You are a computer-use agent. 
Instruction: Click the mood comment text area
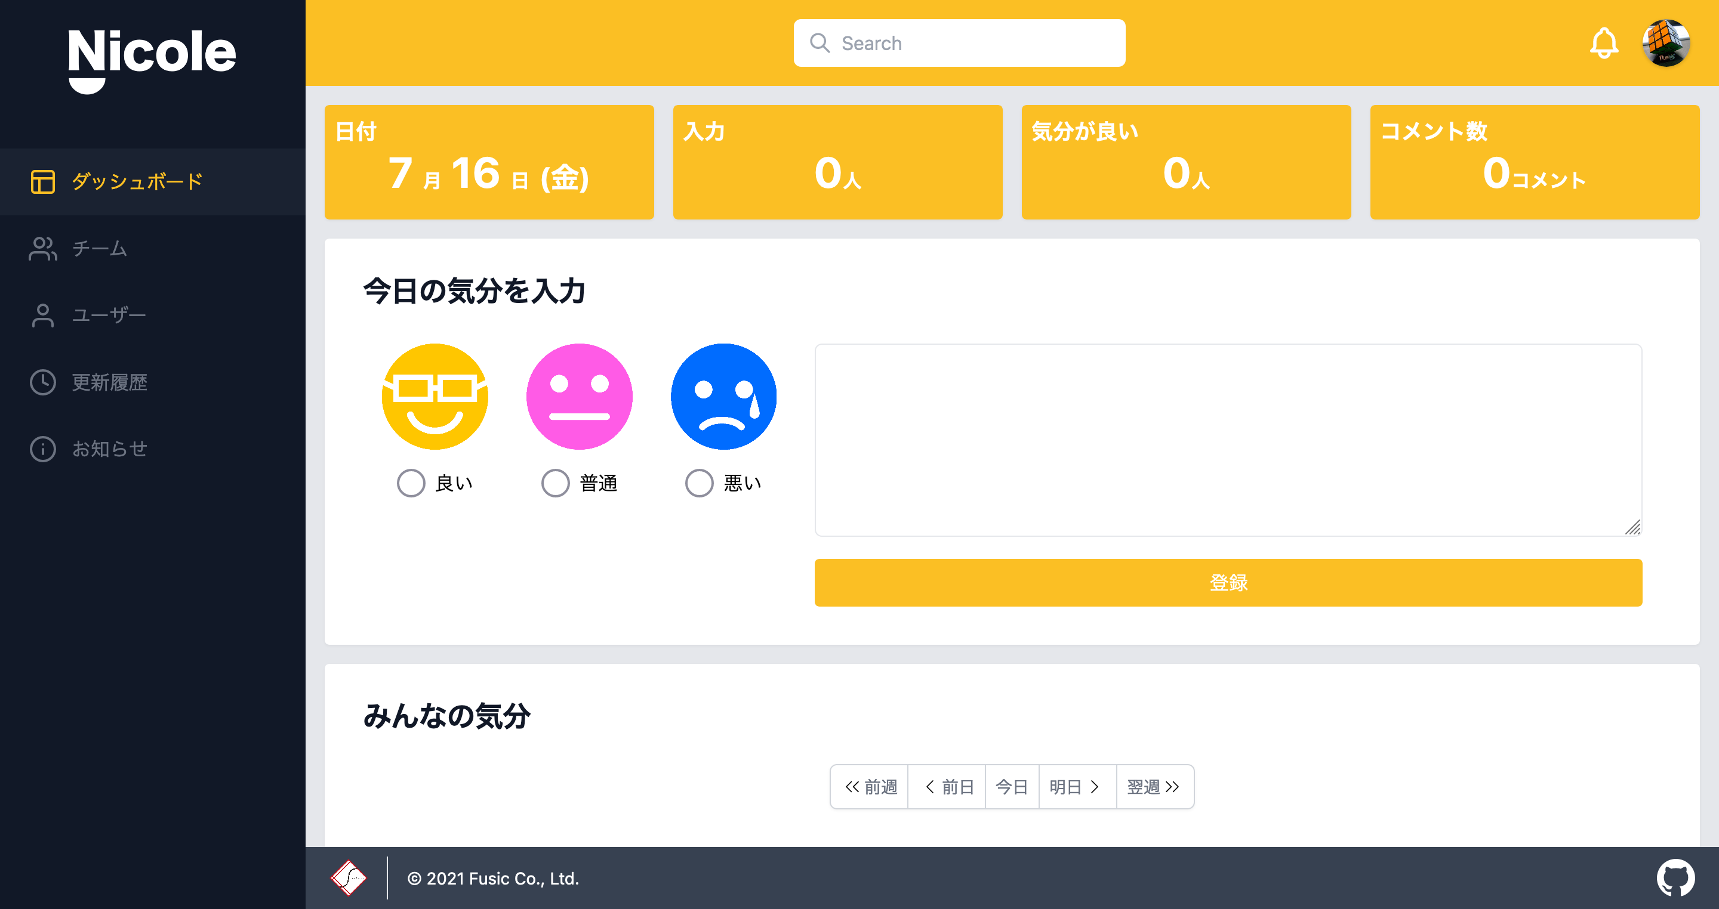(1228, 440)
